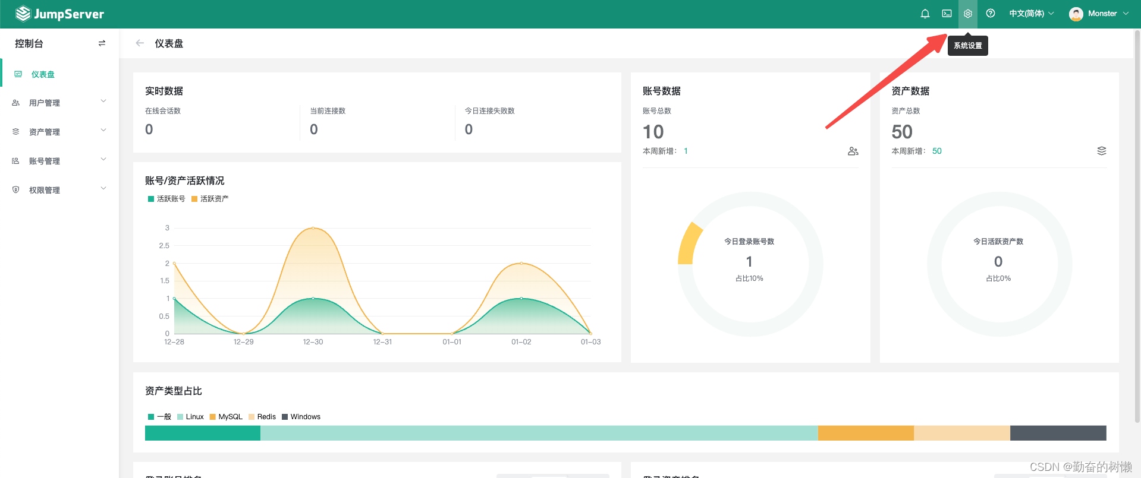
Task: Click the light green Linux bar segment
Action: click(539, 433)
